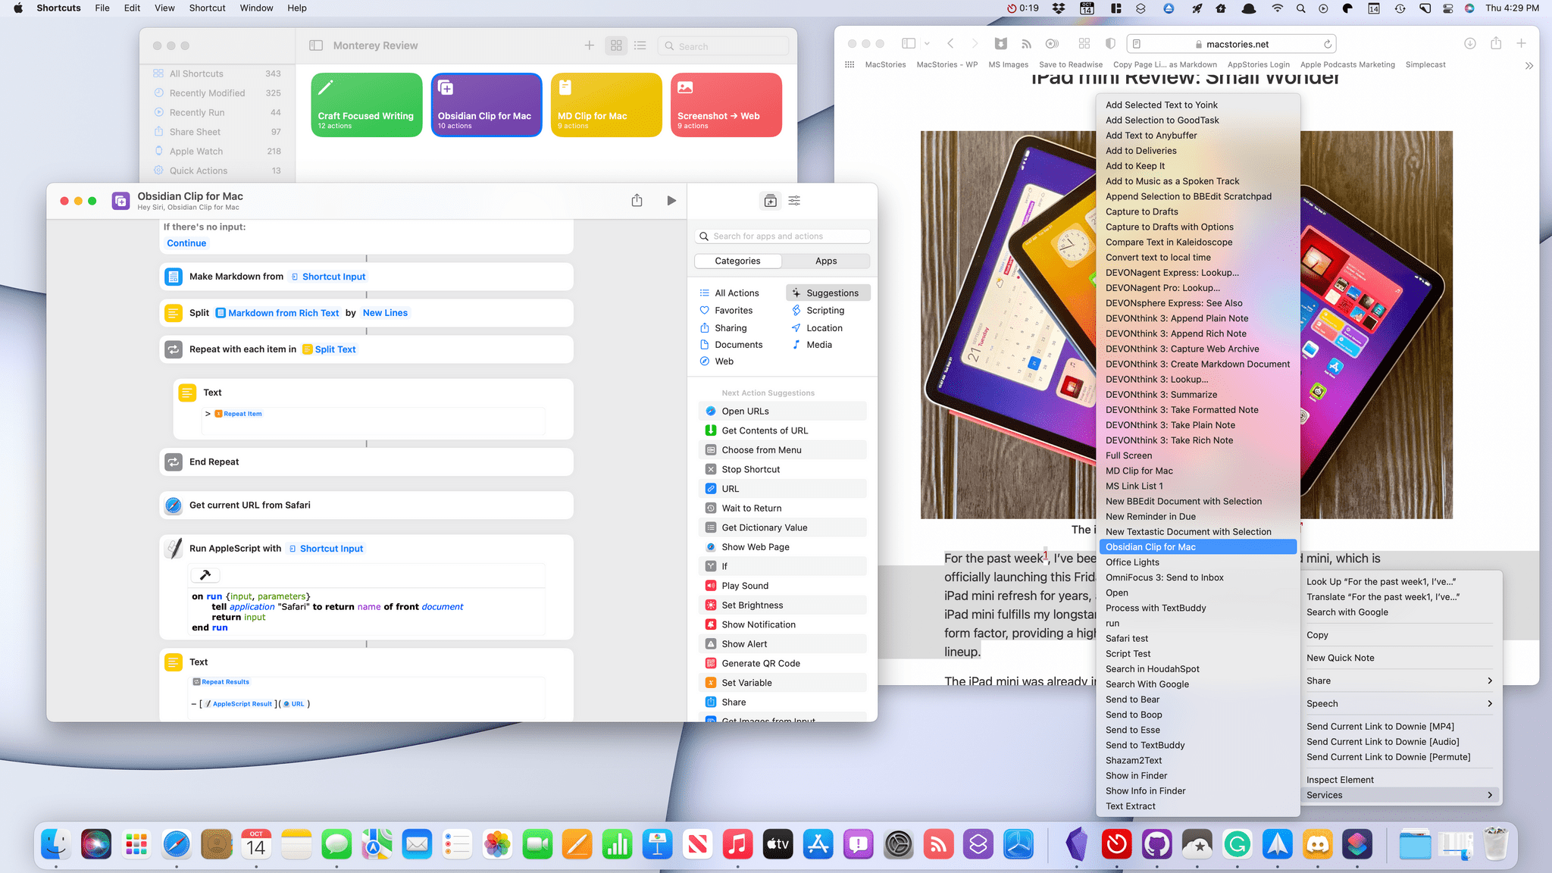1552x873 pixels.
Task: Open the Save to Readwise bookmark
Action: [x=1071, y=64]
